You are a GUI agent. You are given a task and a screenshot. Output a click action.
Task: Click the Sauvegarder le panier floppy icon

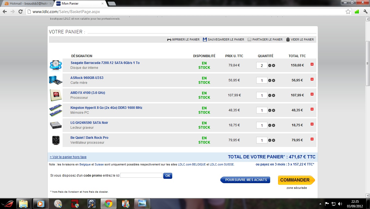tap(205, 39)
